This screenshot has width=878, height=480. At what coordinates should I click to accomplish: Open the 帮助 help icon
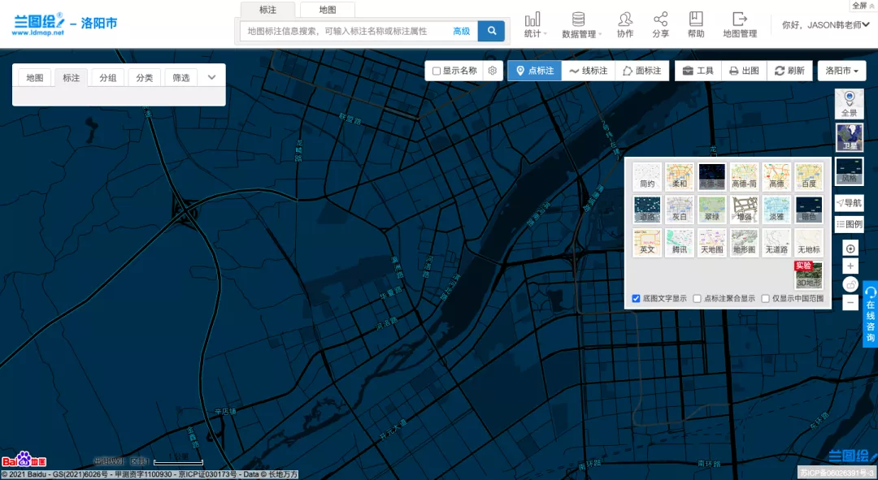695,25
